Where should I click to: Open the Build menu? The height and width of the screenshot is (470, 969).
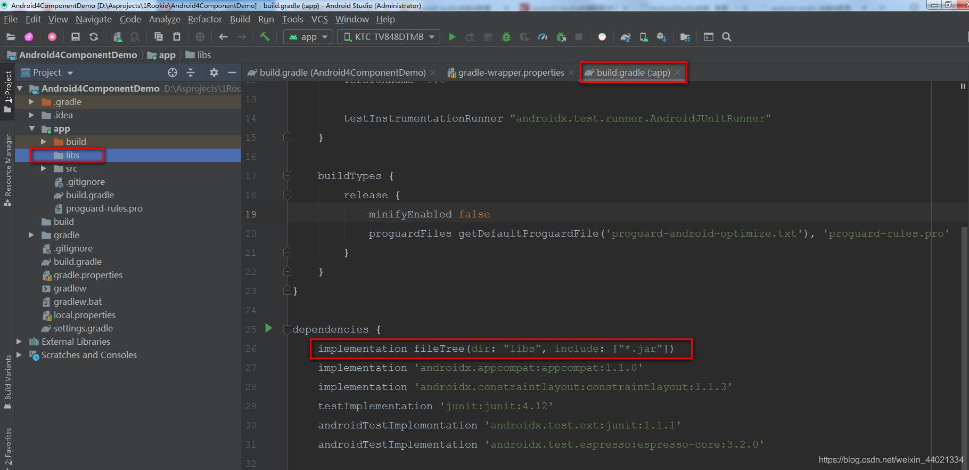(240, 19)
